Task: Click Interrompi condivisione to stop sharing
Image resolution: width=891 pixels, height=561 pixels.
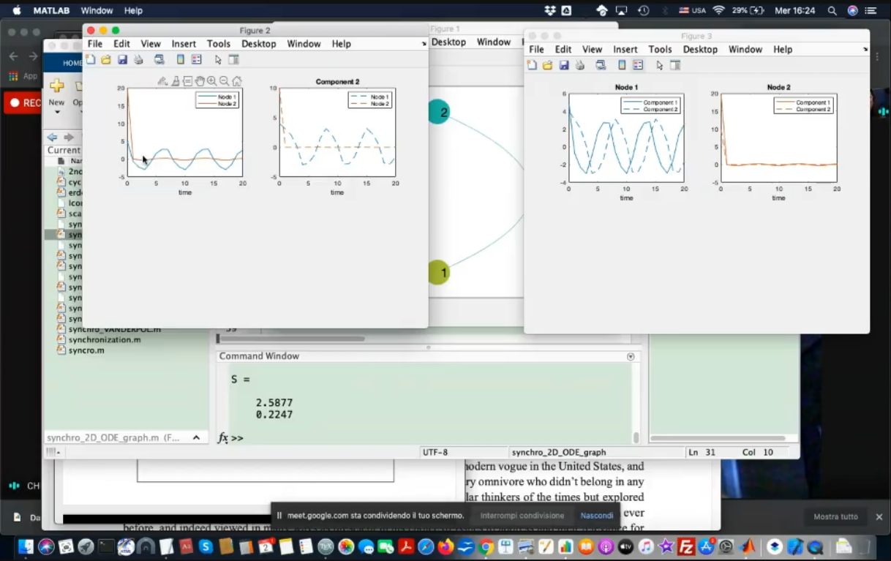Action: (522, 516)
